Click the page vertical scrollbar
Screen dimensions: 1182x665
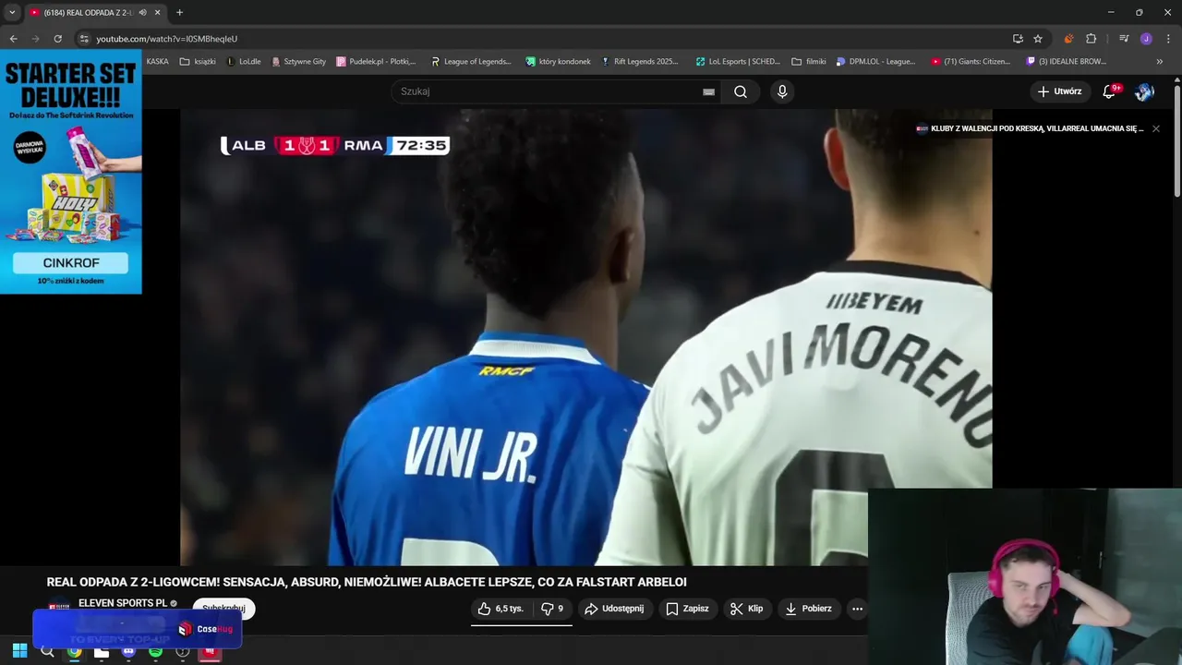pyautogui.click(x=1177, y=141)
